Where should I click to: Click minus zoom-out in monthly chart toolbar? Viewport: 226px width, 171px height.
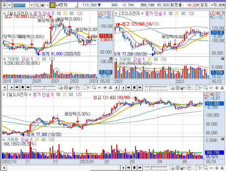(x=99, y=88)
